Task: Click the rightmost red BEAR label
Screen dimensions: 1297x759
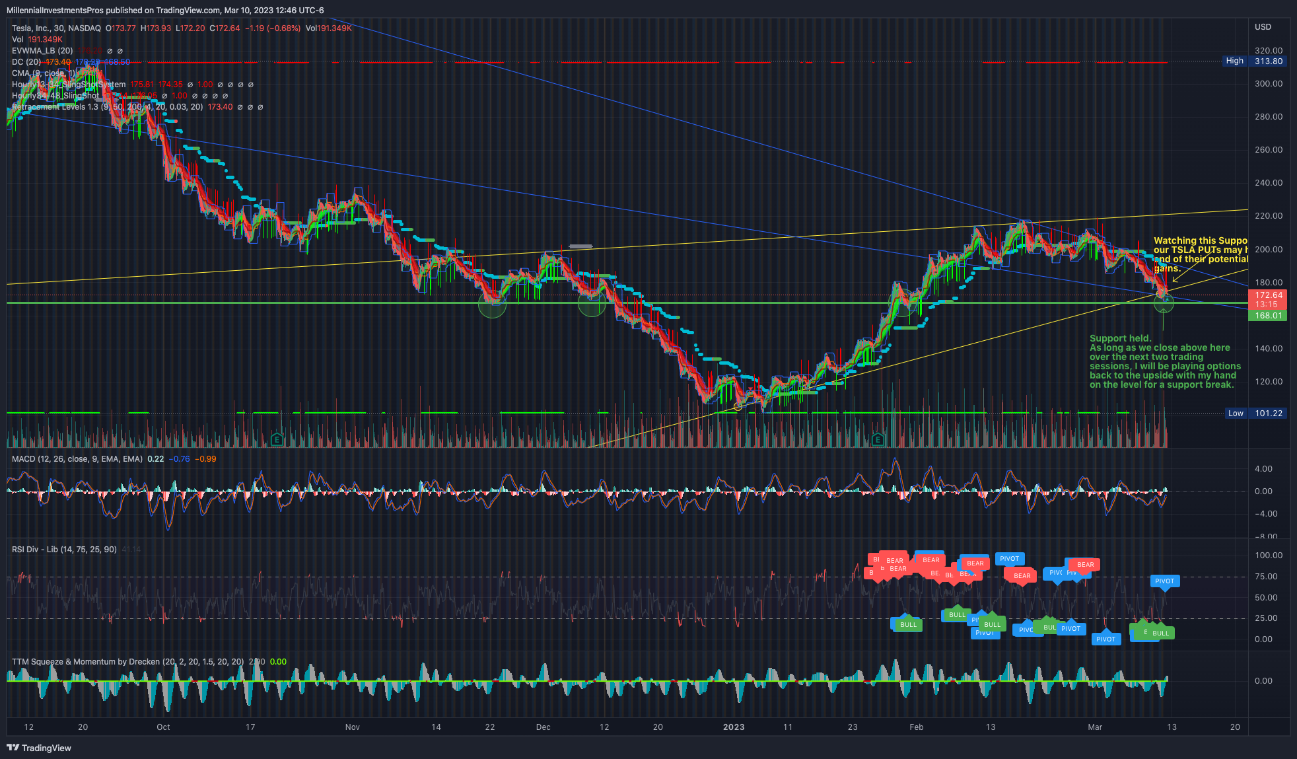Action: point(1085,565)
